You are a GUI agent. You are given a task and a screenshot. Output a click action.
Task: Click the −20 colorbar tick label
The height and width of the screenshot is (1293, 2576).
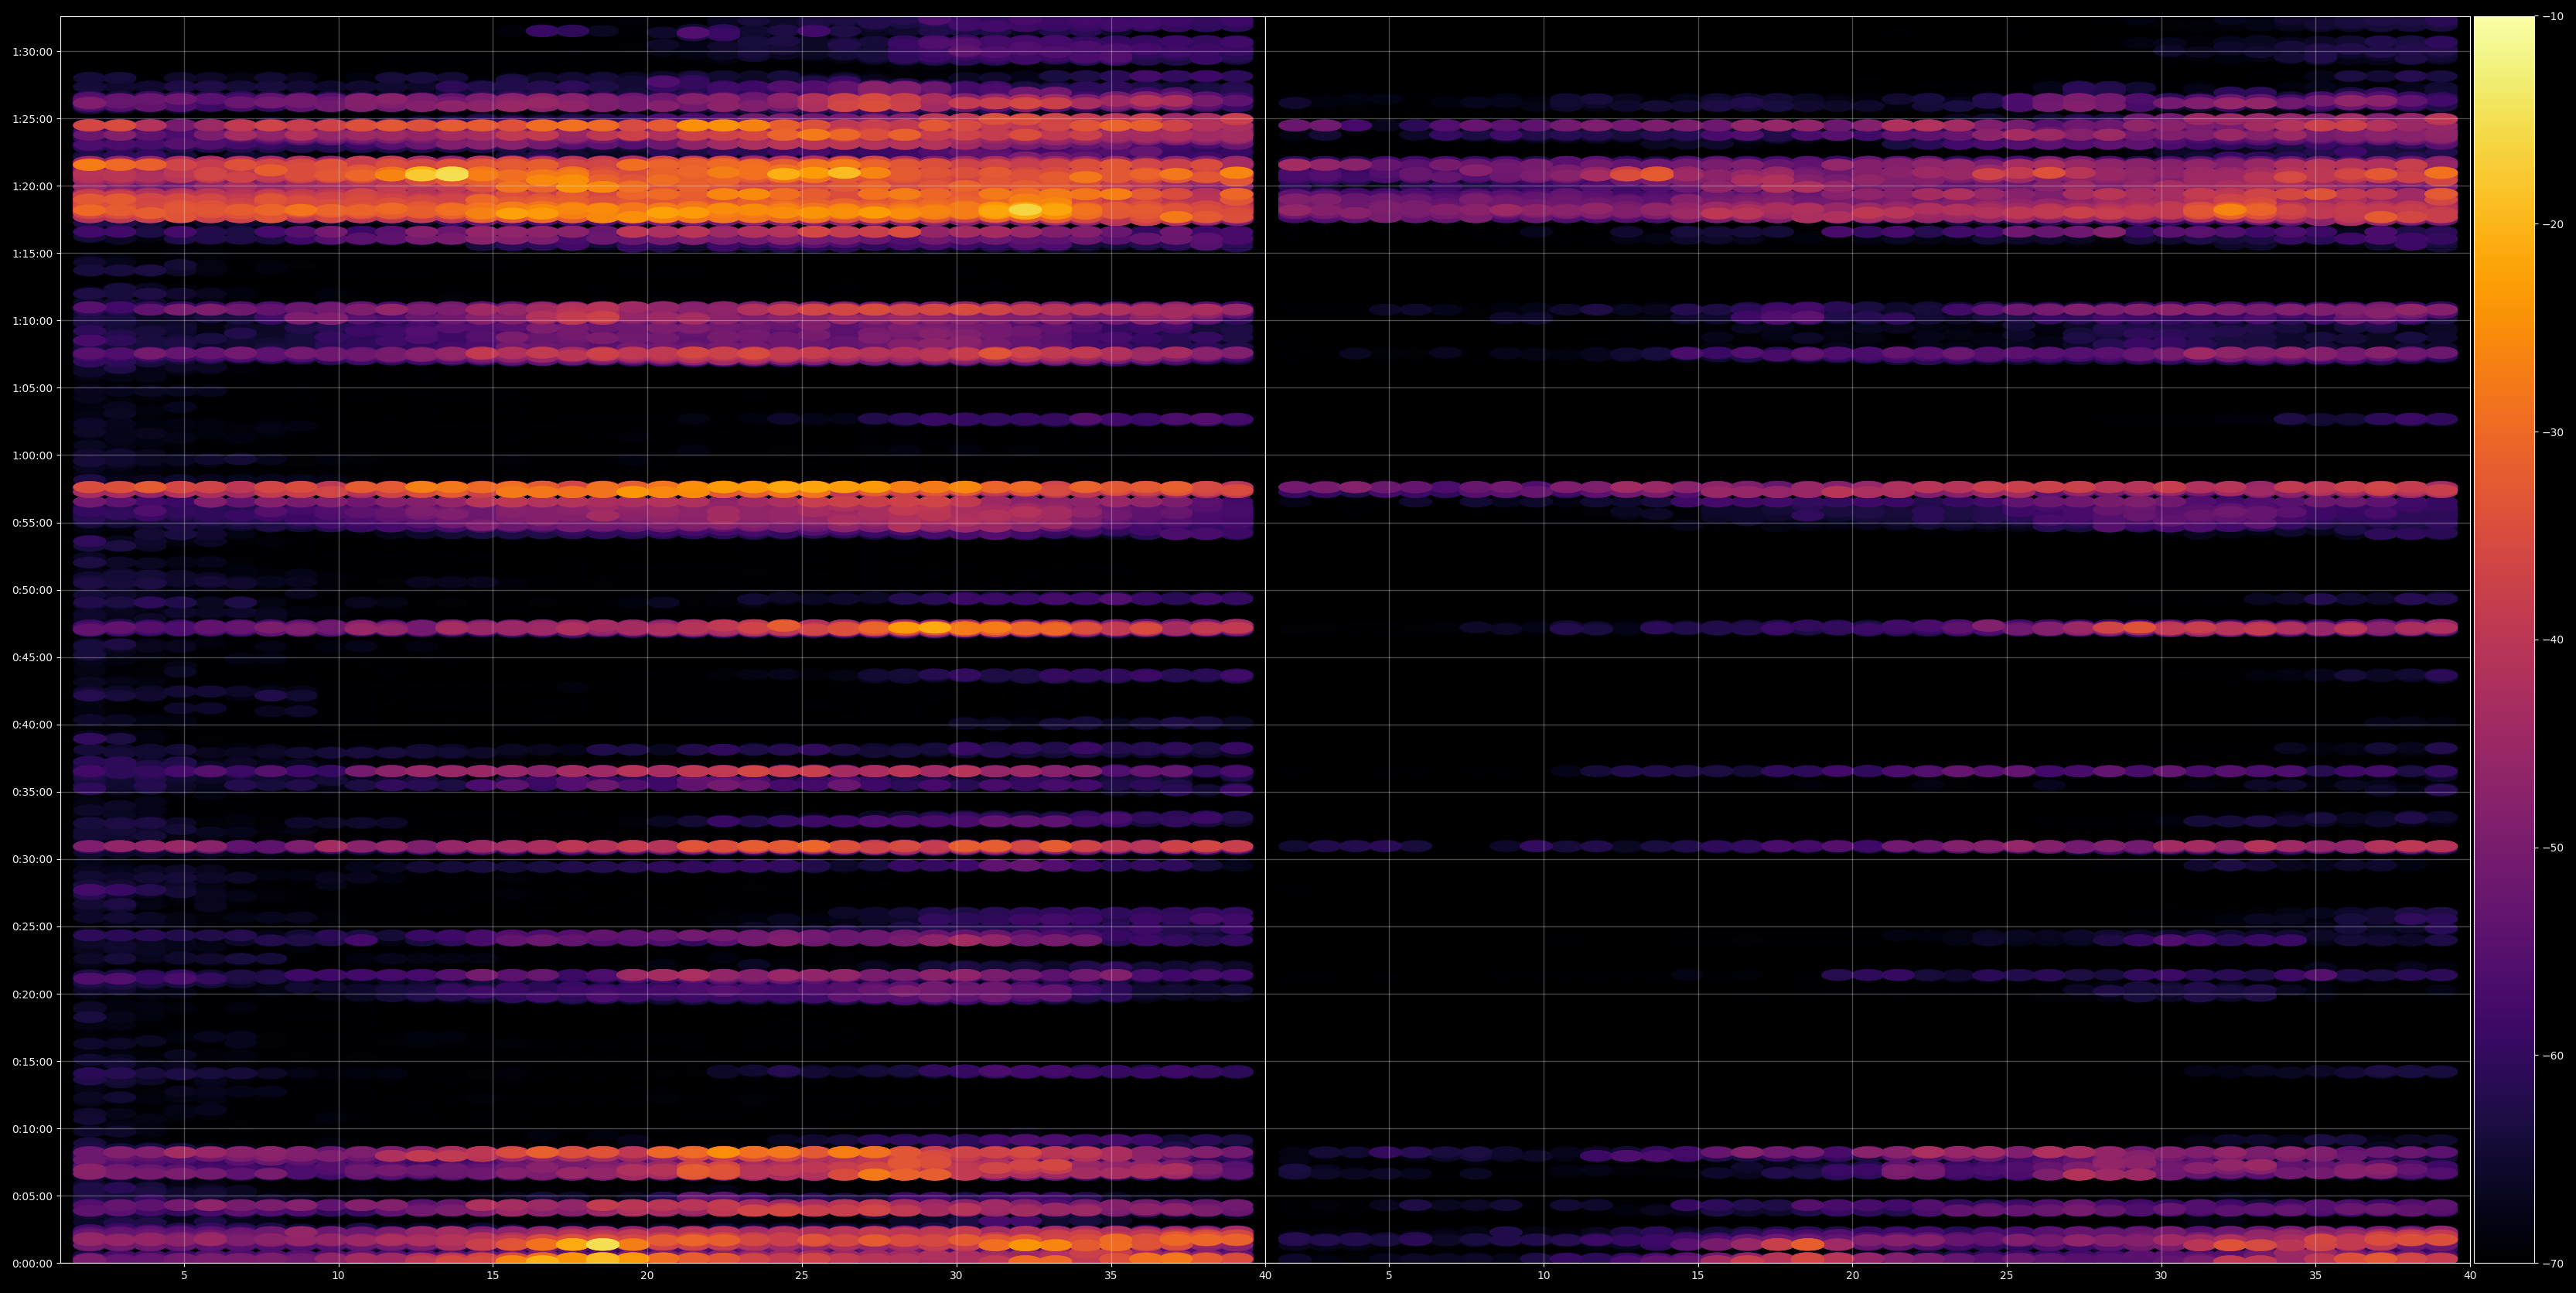click(2553, 225)
